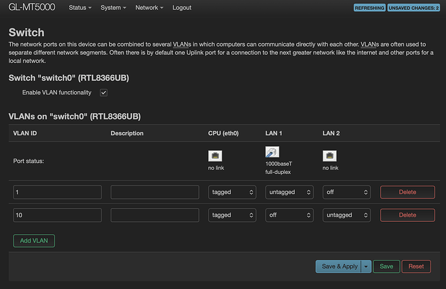Open the System menu
This screenshot has width=446, height=289.
coord(114,8)
